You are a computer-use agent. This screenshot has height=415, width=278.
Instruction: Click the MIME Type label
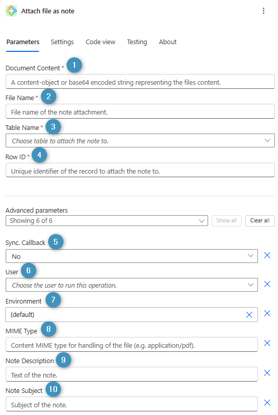click(x=22, y=331)
